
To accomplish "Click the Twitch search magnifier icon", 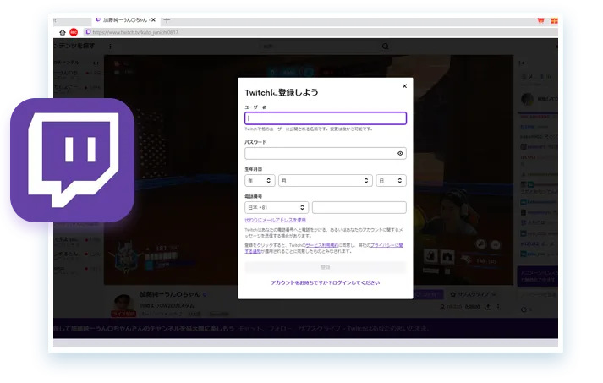I will 385,47.
